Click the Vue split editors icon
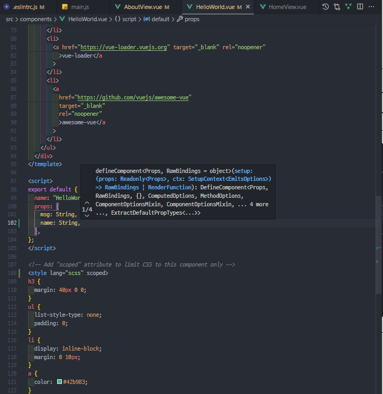This screenshot has height=394, width=383. click(x=348, y=7)
